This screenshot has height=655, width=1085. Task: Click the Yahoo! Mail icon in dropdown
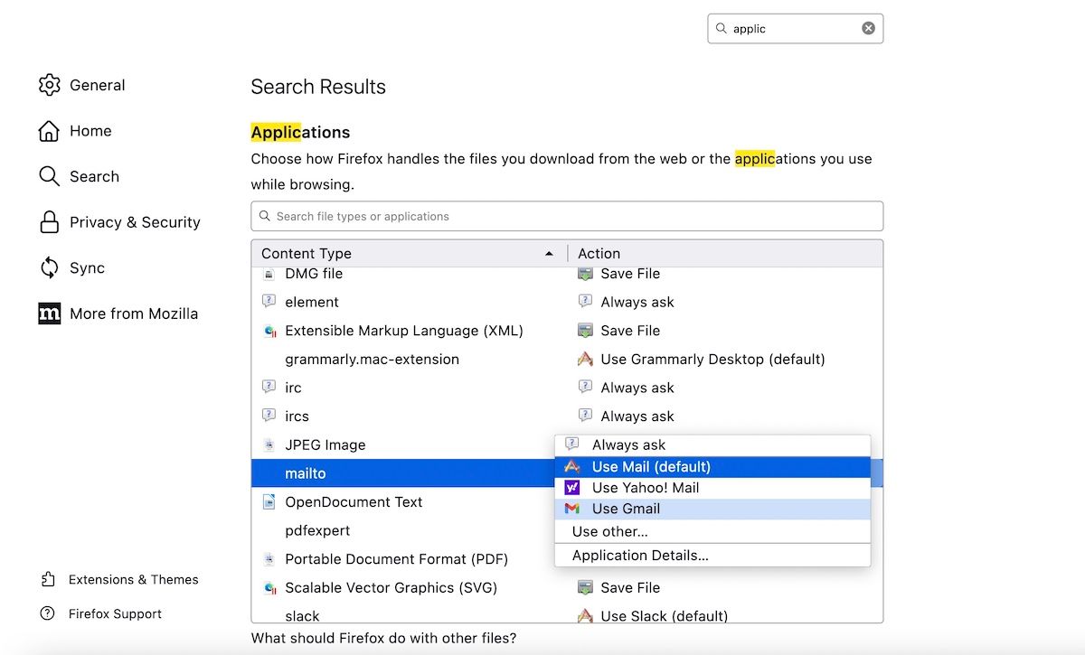pos(571,488)
